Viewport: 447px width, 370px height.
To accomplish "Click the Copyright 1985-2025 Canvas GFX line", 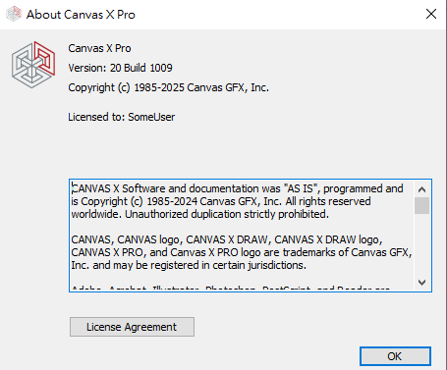I will pos(168,87).
